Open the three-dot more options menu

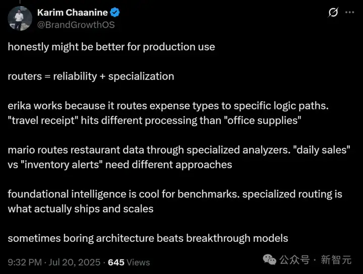(x=350, y=12)
